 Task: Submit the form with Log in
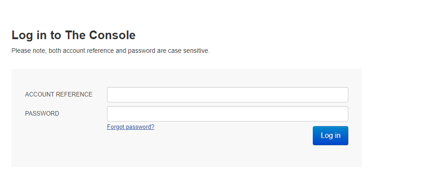[x=330, y=136]
